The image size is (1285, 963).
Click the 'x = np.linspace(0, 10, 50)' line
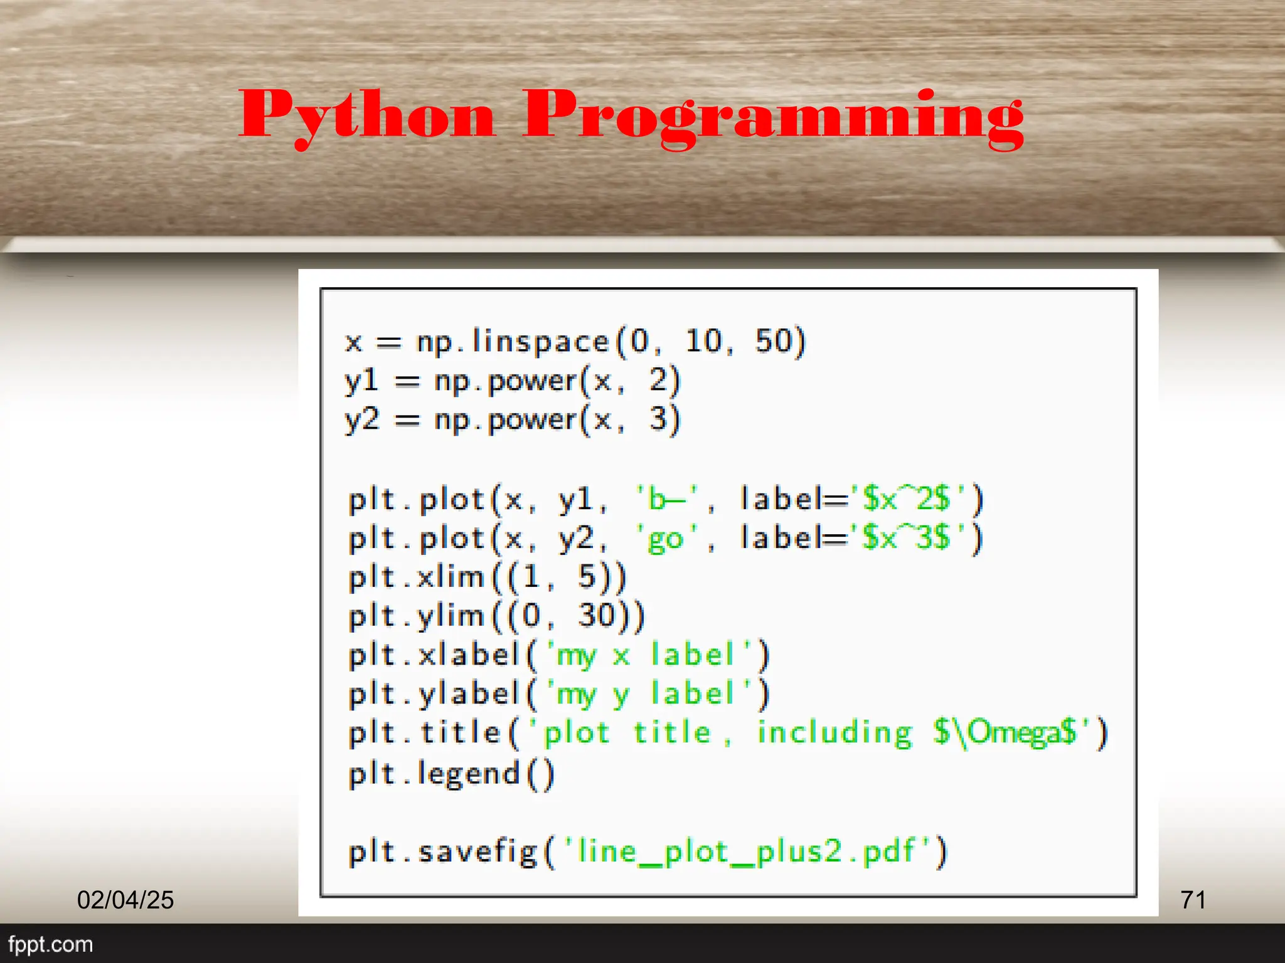pos(575,342)
